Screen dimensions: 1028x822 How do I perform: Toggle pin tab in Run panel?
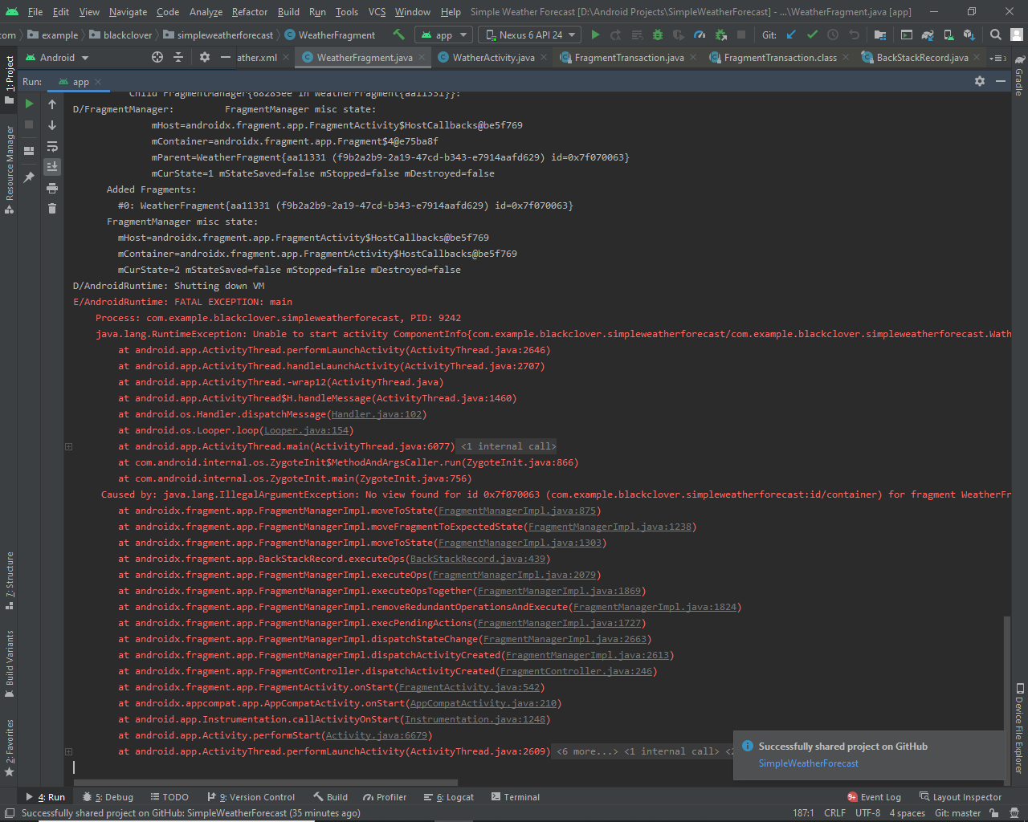(x=30, y=177)
